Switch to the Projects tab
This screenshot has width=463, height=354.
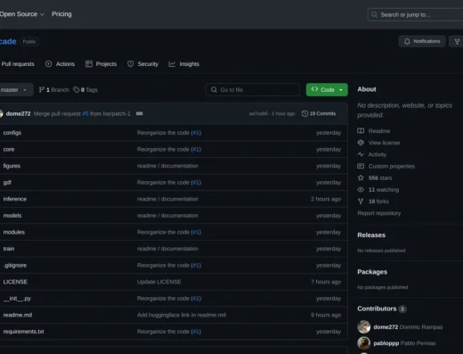pos(101,64)
